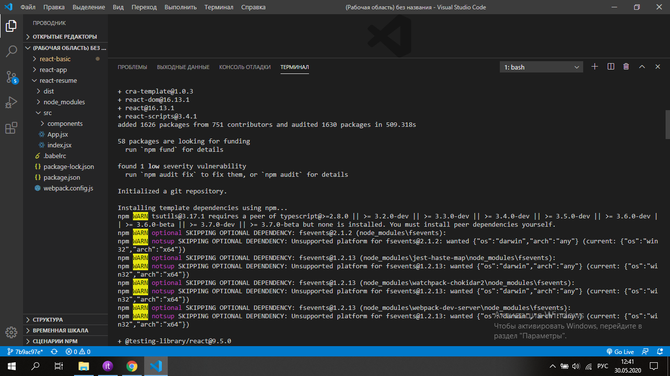Open index.jsx file
Screen dimensions: 670x376
[66, 145]
